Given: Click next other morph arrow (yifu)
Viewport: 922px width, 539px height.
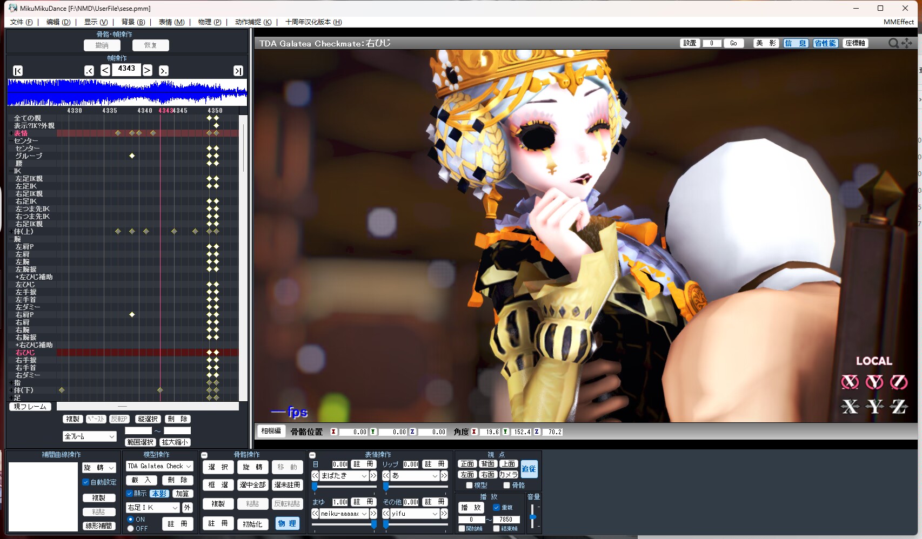Looking at the screenshot, I should (444, 514).
